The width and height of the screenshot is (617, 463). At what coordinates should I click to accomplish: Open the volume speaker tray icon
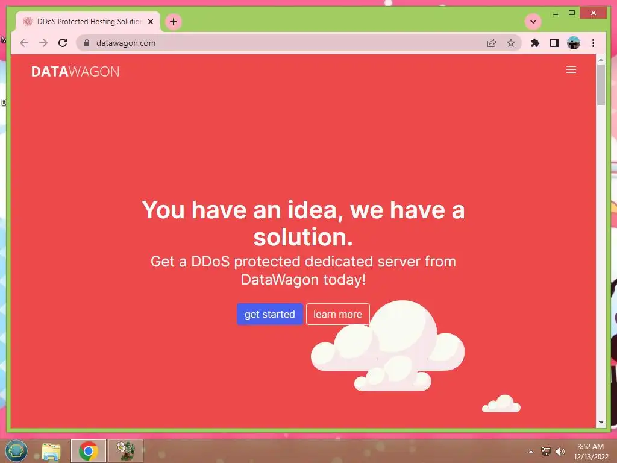coord(560,452)
